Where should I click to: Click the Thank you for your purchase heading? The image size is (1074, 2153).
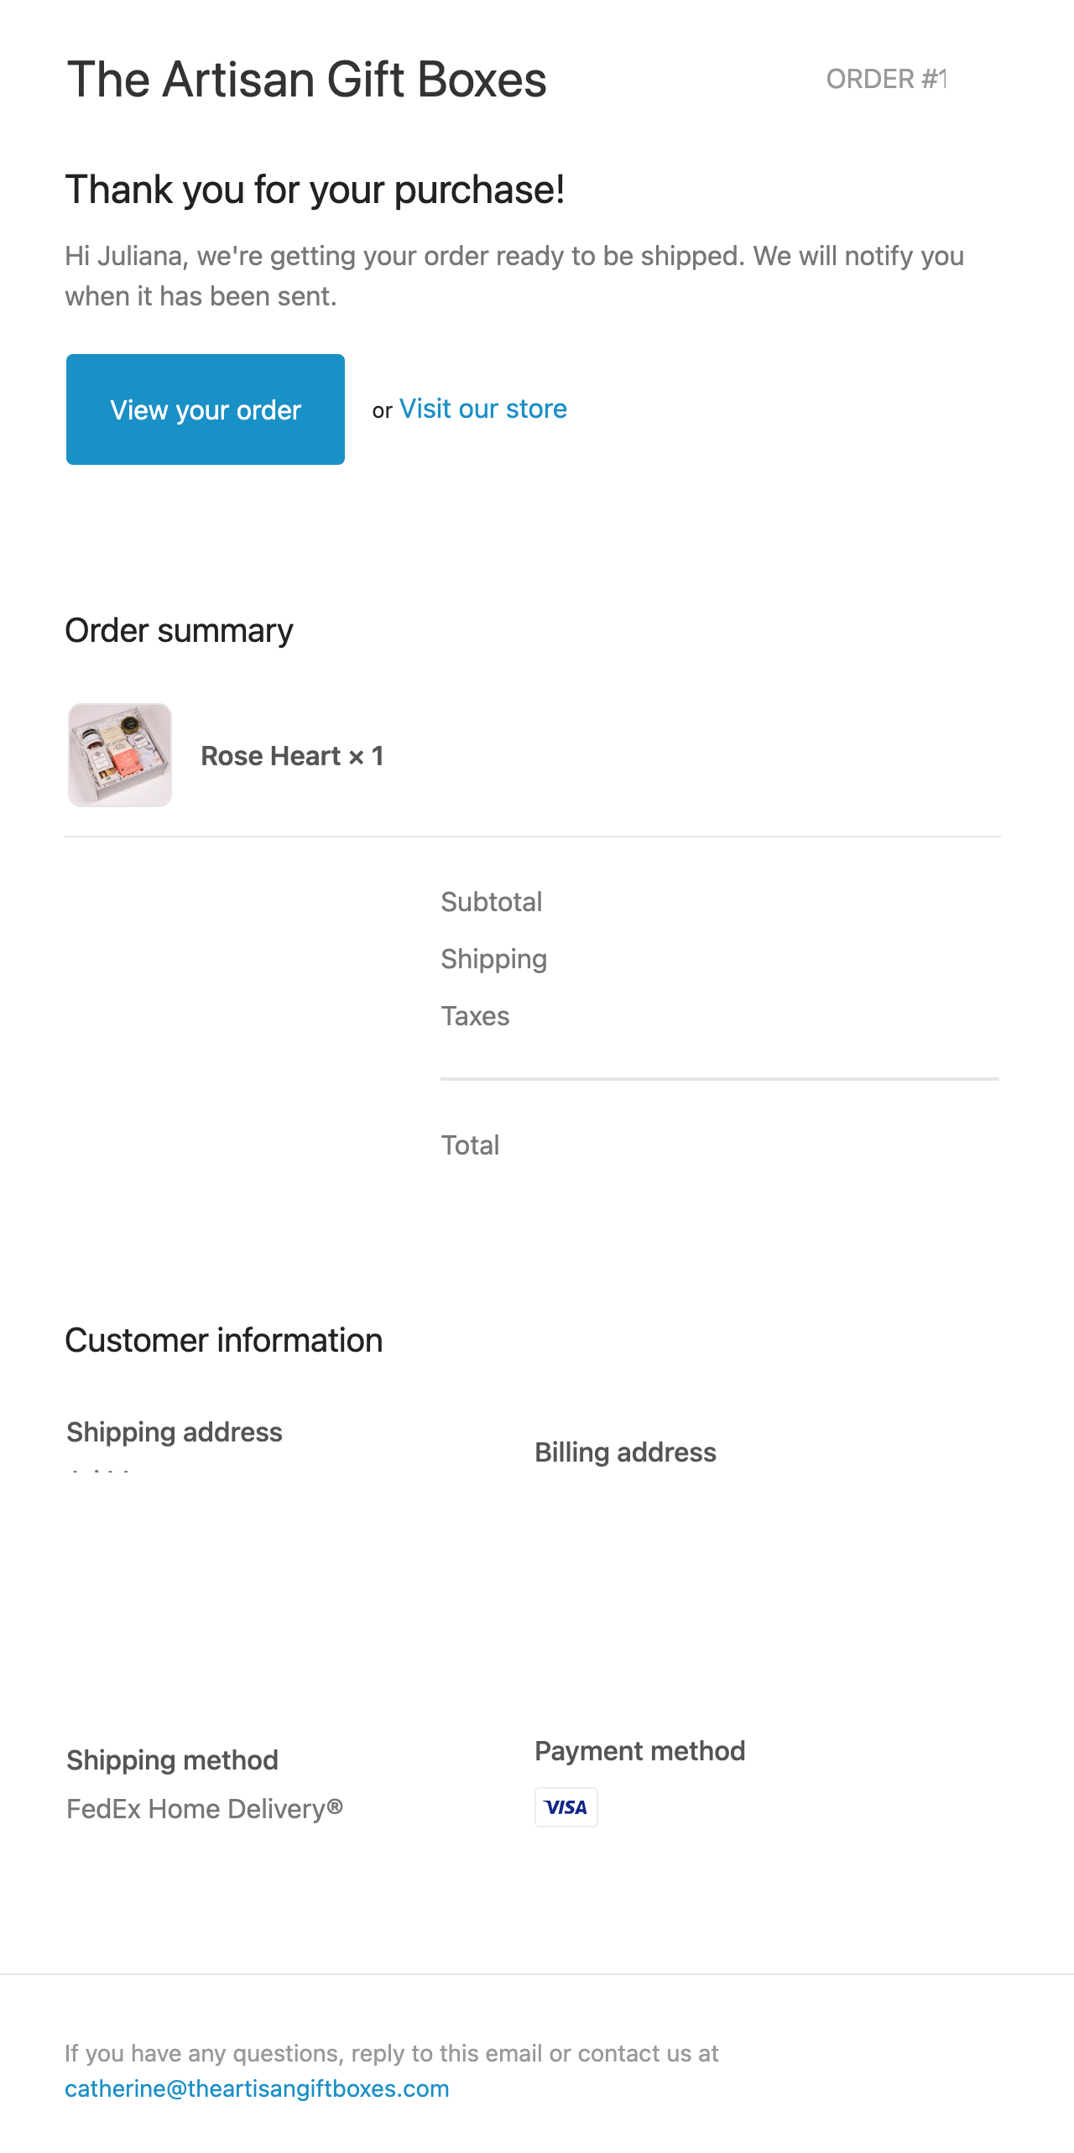point(315,190)
